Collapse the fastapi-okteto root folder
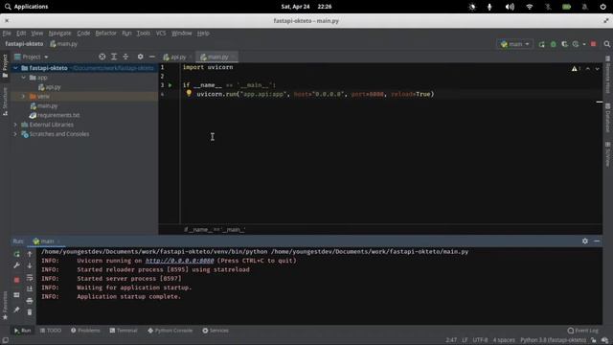Viewport: 613px width, 345px height. point(16,68)
